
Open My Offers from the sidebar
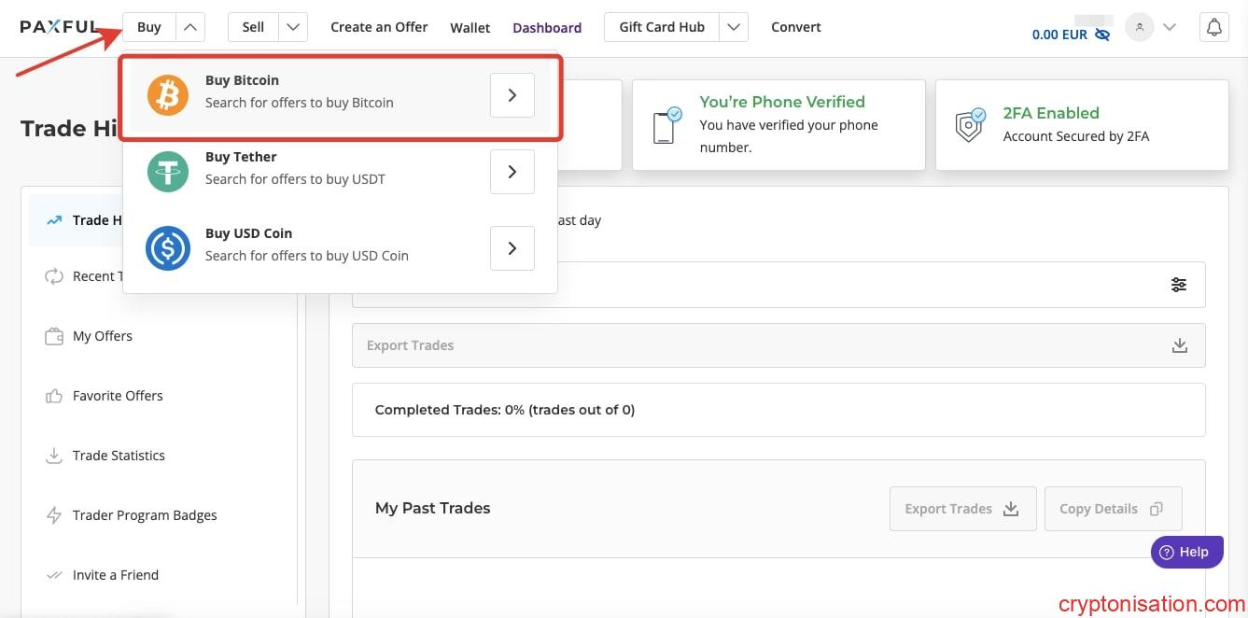pos(103,336)
